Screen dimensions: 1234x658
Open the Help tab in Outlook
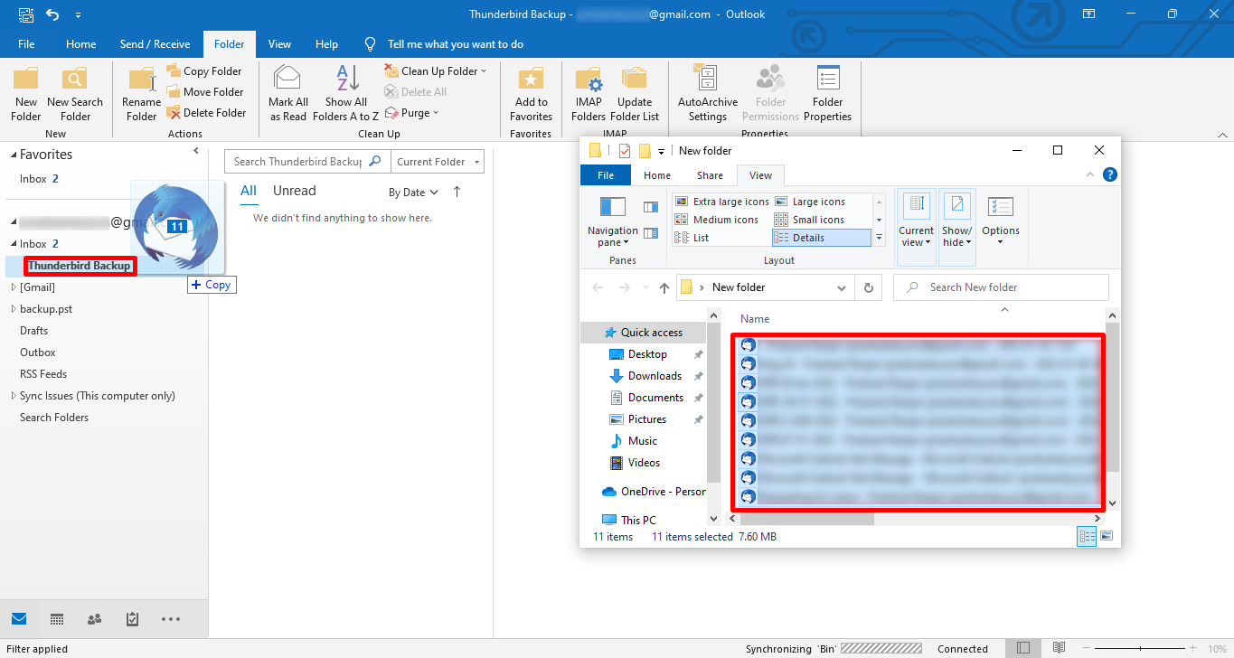point(326,44)
